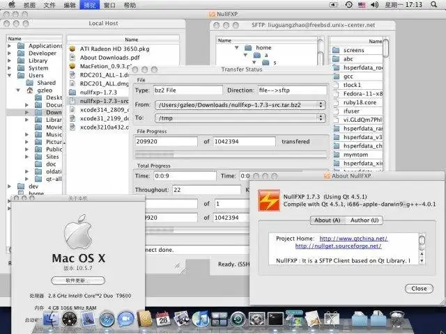Viewport: 446px width, 334px height.
Task: Open the Apple menu
Action: pos(12,5)
